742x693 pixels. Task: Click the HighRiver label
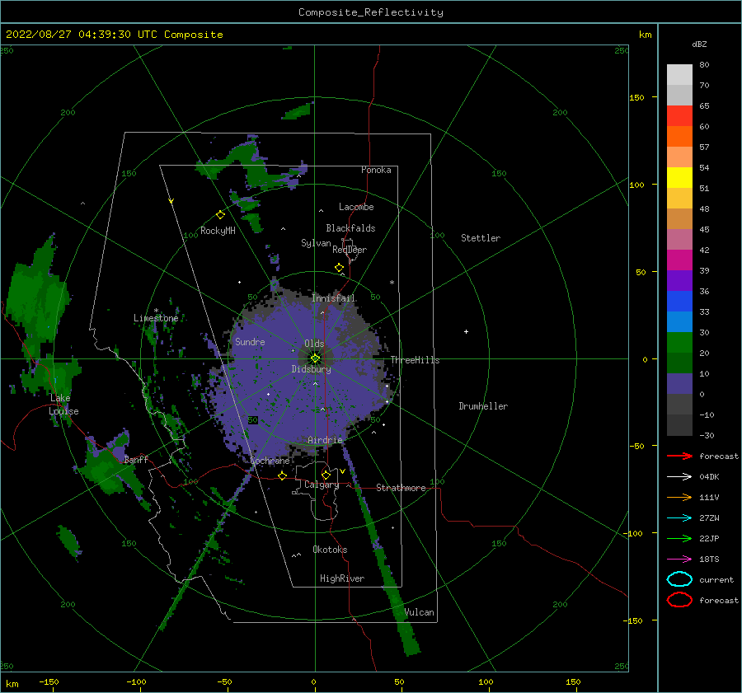pyautogui.click(x=342, y=578)
